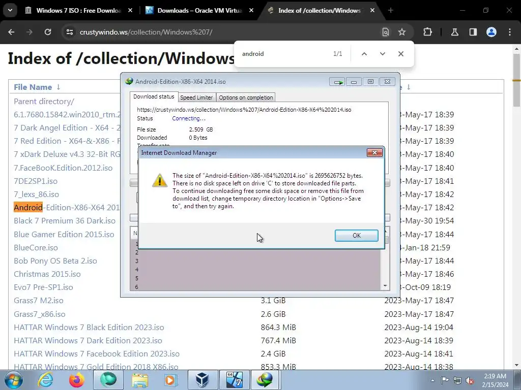
Task: Reload the current page
Action: 48,32
